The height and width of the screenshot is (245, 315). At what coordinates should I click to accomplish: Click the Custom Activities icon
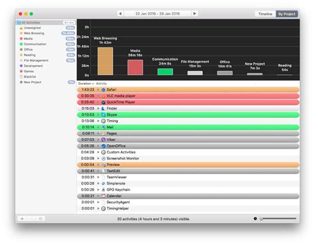103,152
